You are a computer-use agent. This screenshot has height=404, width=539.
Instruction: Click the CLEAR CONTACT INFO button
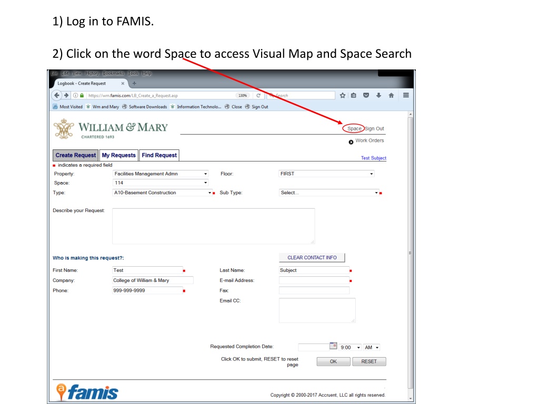pyautogui.click(x=312, y=258)
